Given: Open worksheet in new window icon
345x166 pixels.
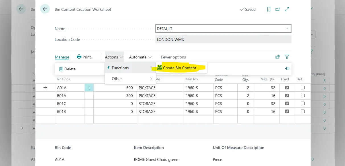Looking at the screenshot, I should (278, 9).
